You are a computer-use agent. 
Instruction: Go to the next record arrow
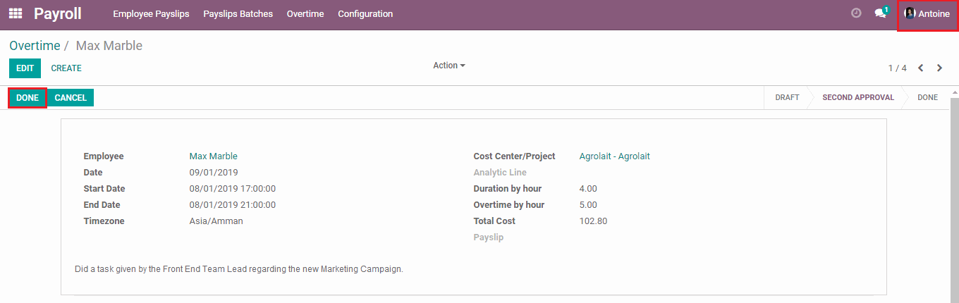[x=939, y=68]
